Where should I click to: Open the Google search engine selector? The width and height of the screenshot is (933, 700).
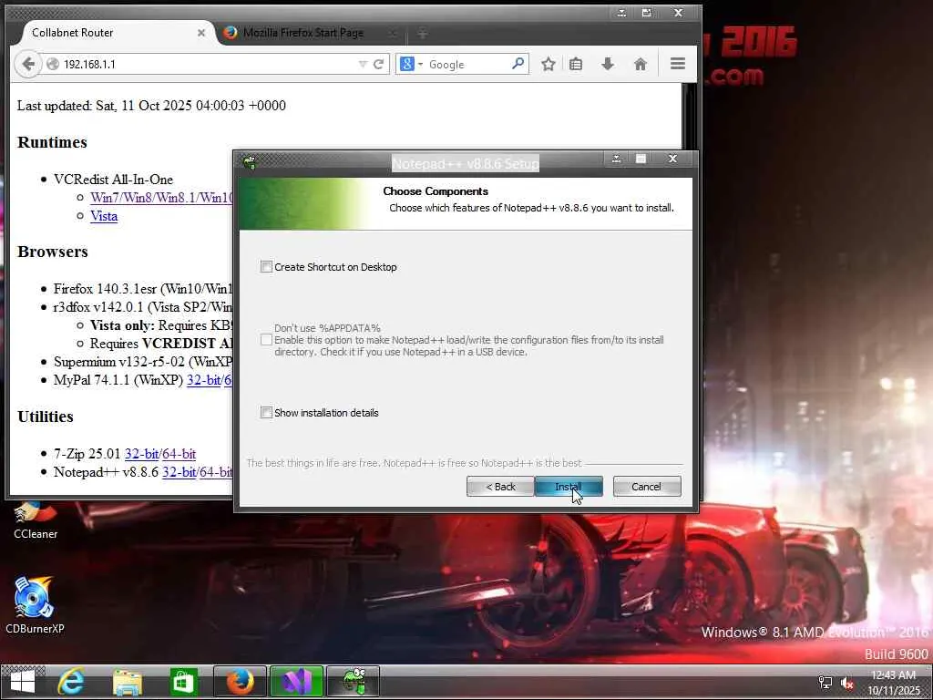[x=411, y=64]
